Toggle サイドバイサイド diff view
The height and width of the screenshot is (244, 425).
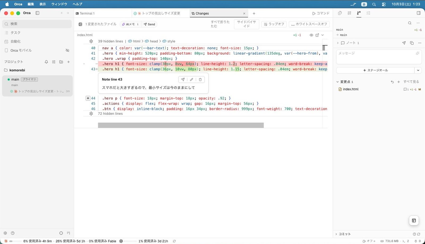pyautogui.click(x=246, y=24)
